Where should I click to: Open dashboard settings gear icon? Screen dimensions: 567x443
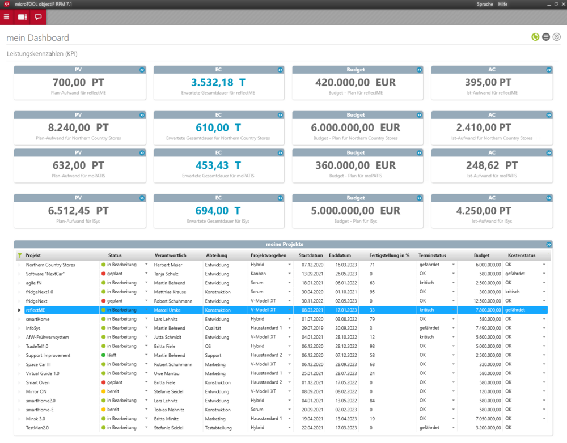click(x=557, y=37)
